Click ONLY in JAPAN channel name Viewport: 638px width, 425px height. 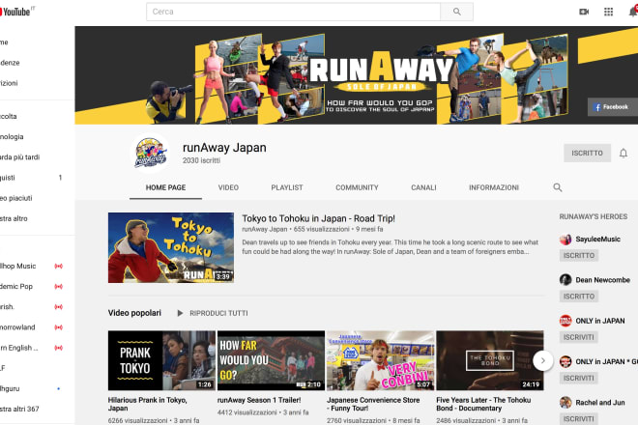tap(599, 321)
